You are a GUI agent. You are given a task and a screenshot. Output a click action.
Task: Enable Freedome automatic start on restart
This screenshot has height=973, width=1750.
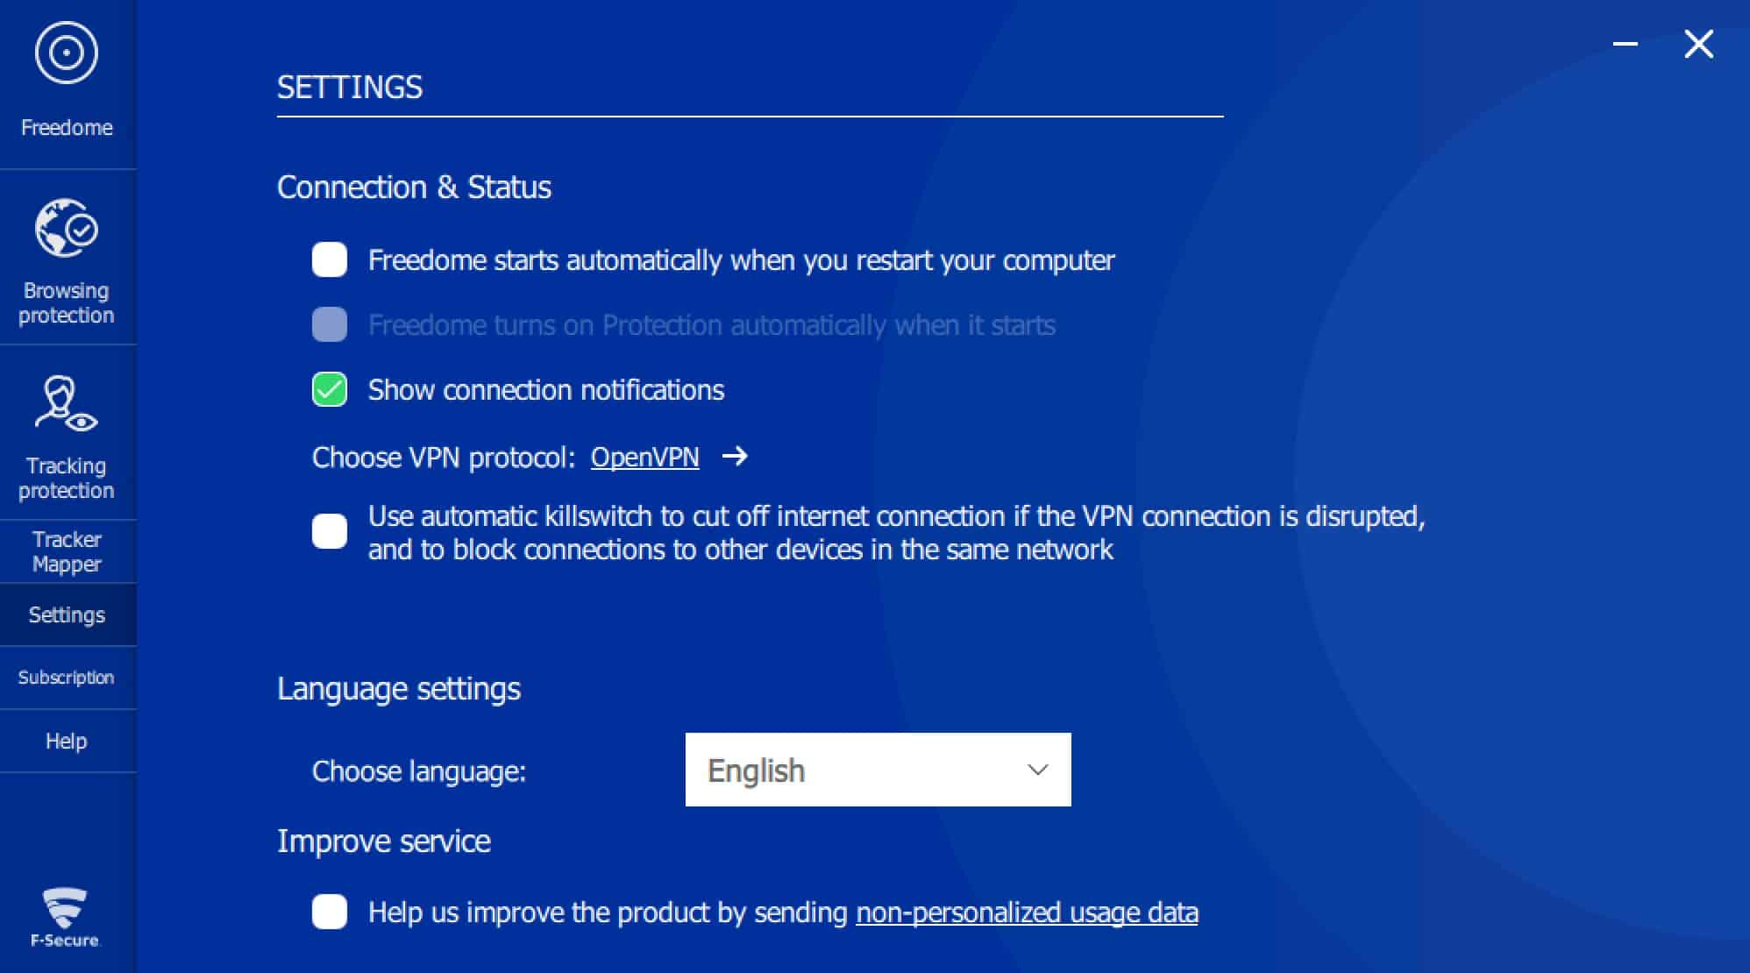330,259
